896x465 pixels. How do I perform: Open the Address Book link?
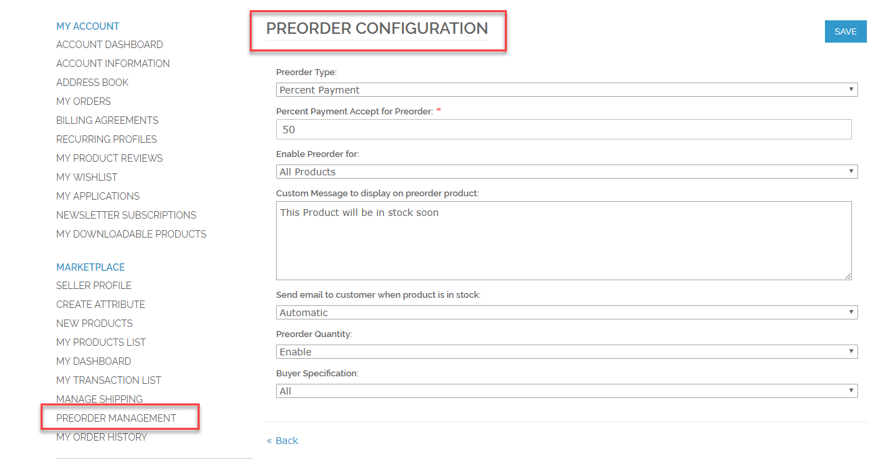click(92, 83)
